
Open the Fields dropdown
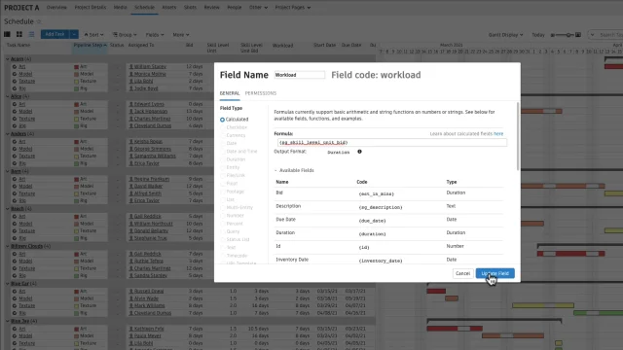click(155, 35)
